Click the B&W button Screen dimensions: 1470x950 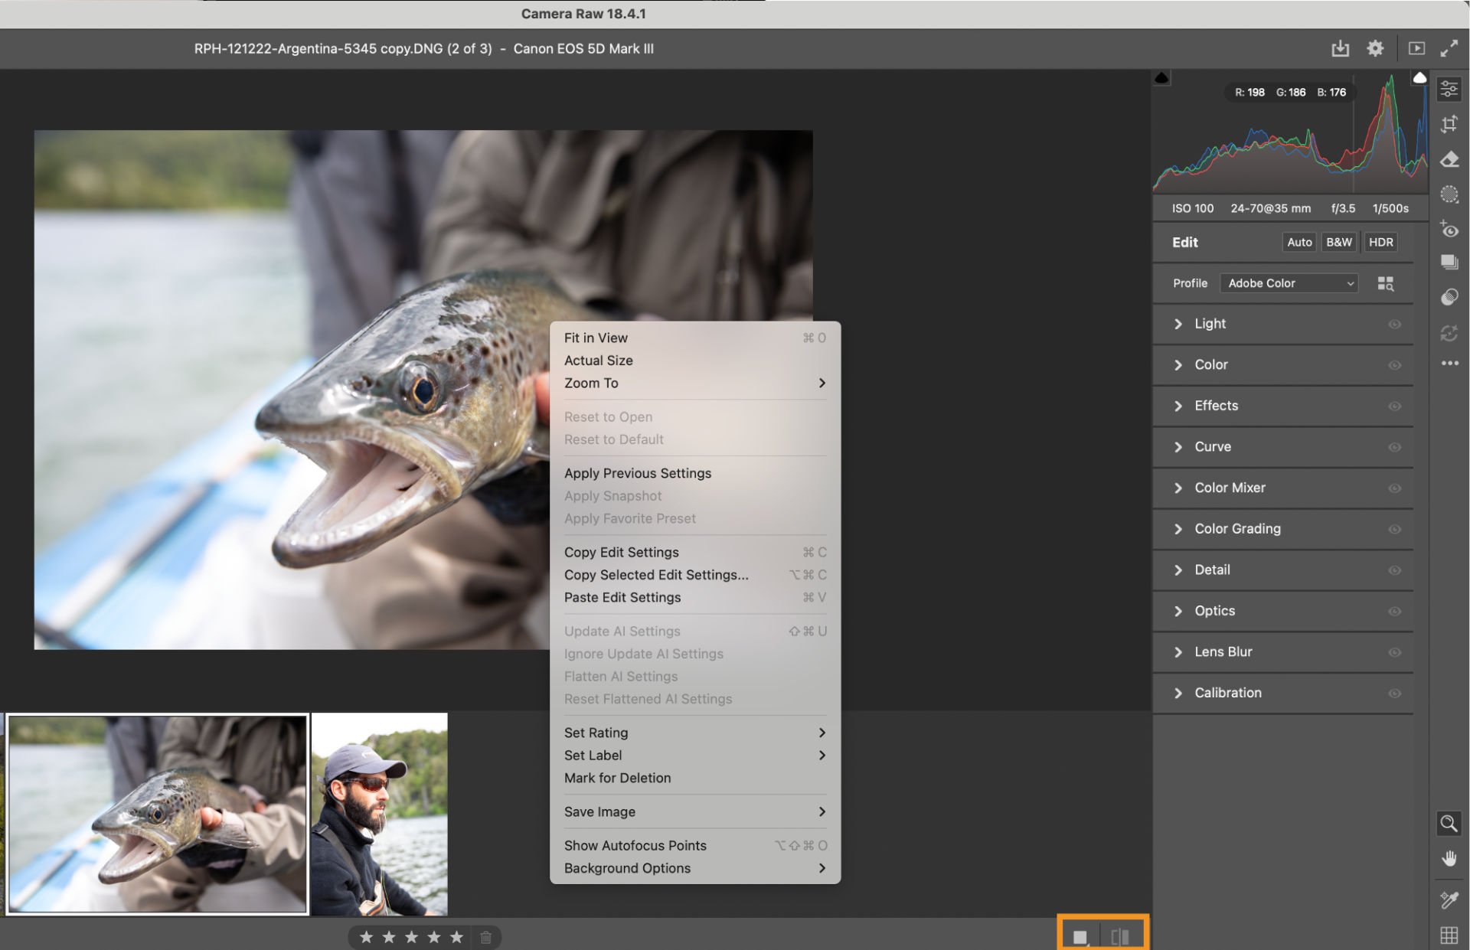[1339, 242]
